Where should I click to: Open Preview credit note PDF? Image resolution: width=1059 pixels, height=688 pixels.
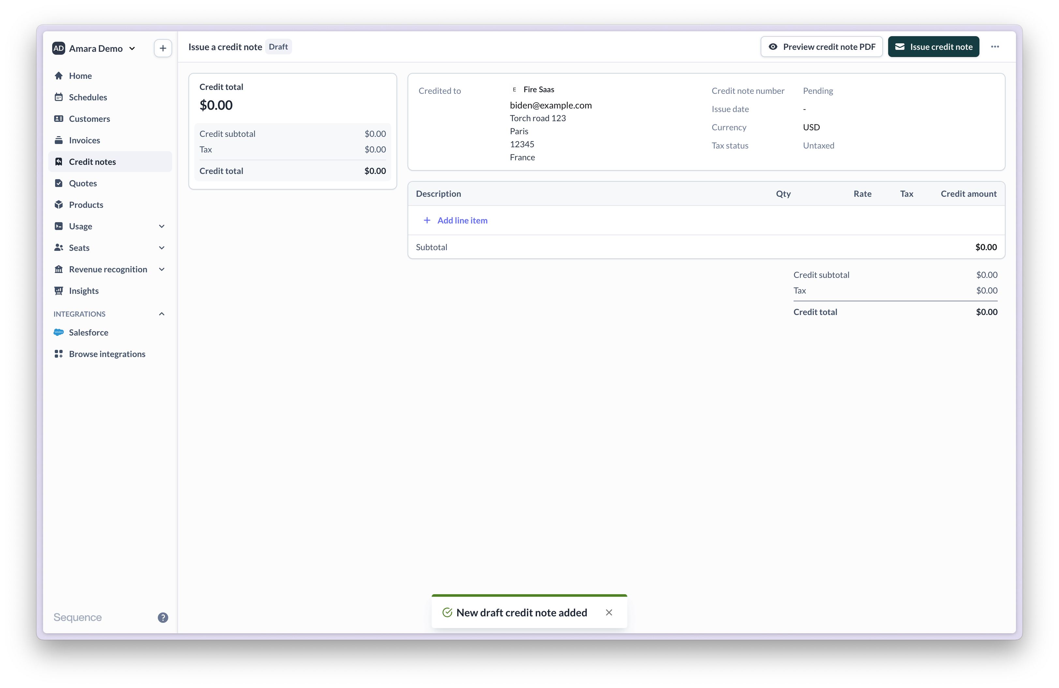click(821, 47)
